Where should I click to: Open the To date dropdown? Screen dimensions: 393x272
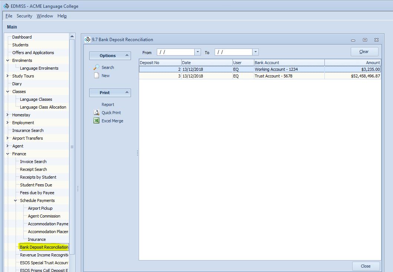point(255,52)
